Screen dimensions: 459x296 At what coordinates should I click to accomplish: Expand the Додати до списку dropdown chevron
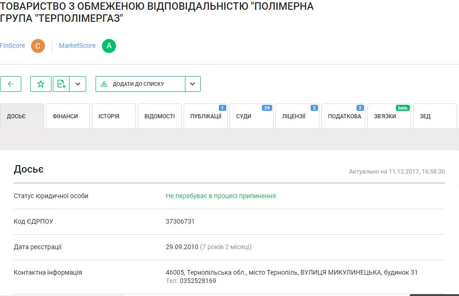coord(192,84)
